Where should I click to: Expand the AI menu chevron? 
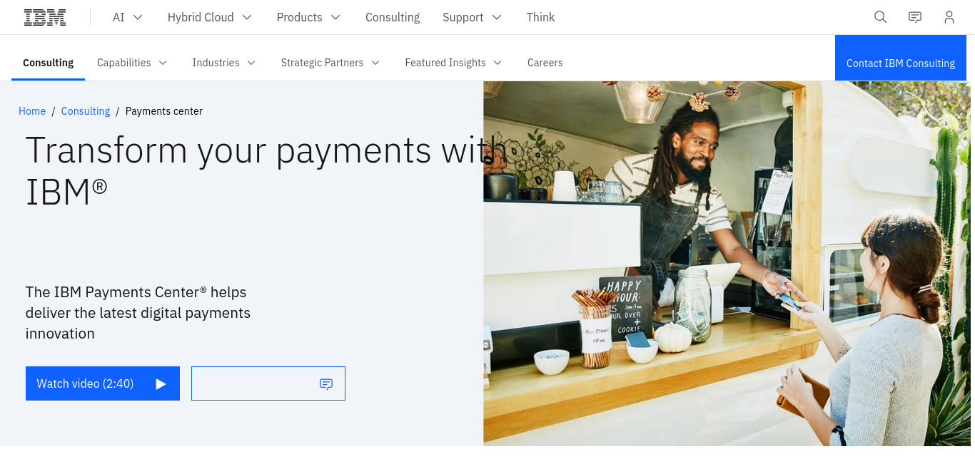[x=138, y=17]
